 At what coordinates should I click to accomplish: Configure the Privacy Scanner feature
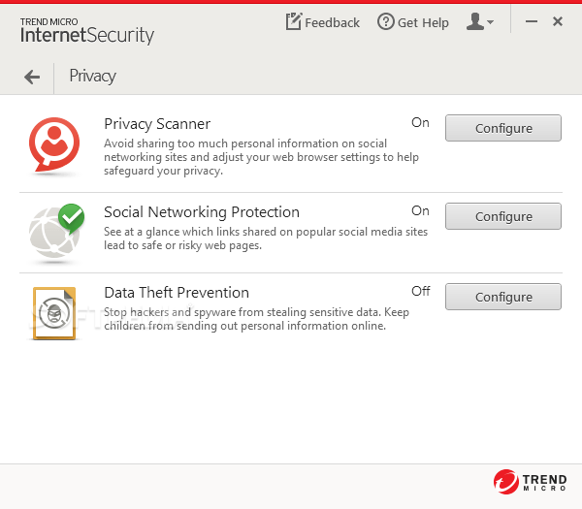[x=502, y=128]
